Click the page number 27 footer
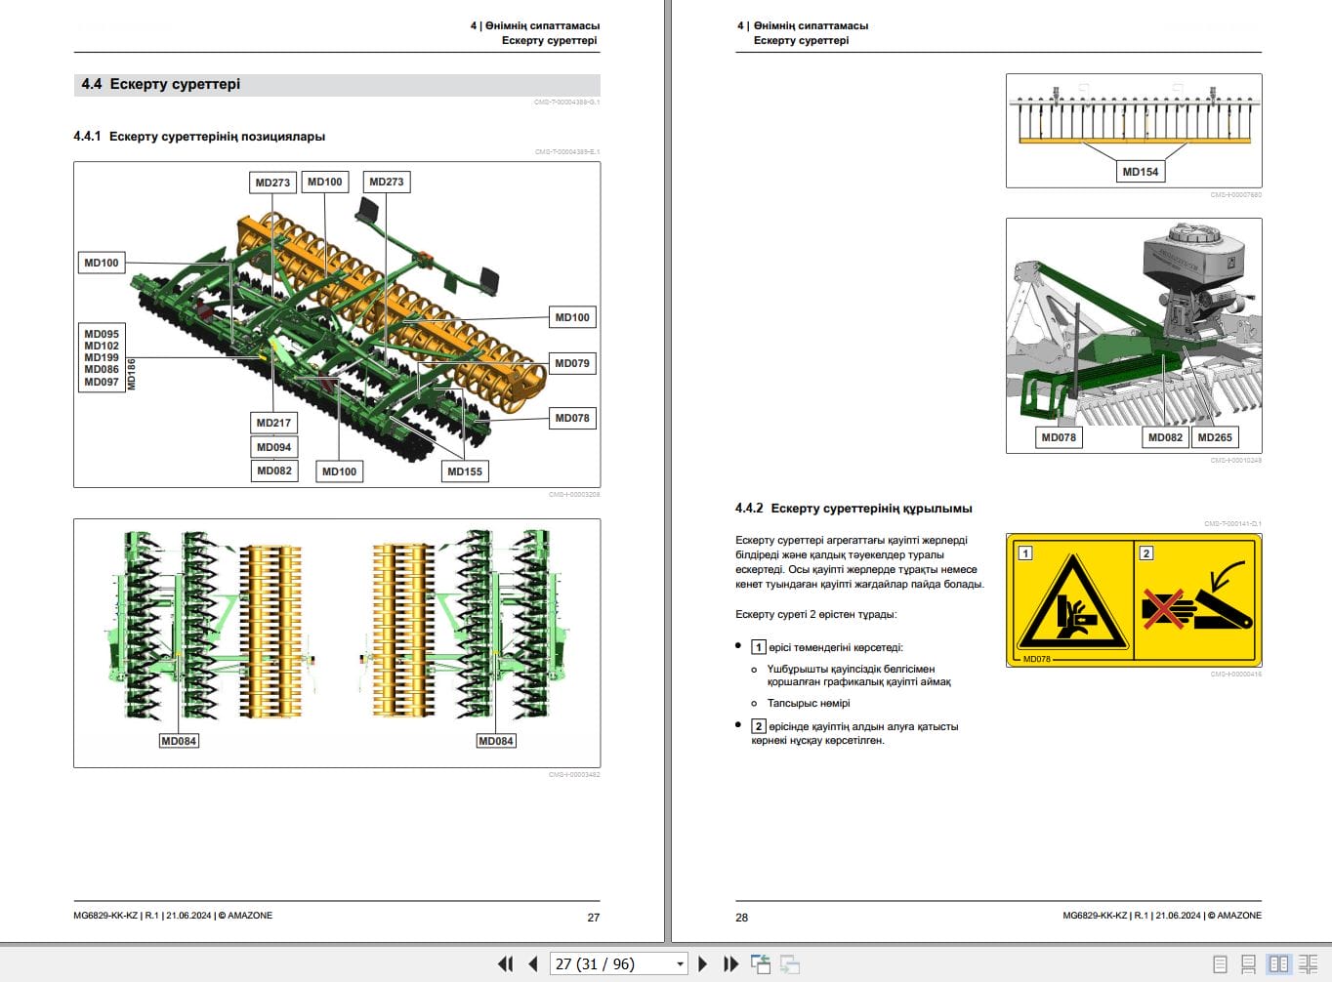The width and height of the screenshot is (1332, 982). pyautogui.click(x=594, y=918)
